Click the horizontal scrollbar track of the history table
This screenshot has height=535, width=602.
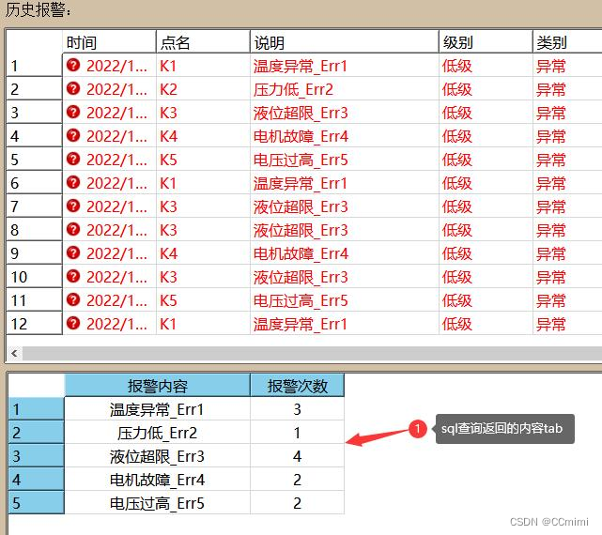coord(312,353)
